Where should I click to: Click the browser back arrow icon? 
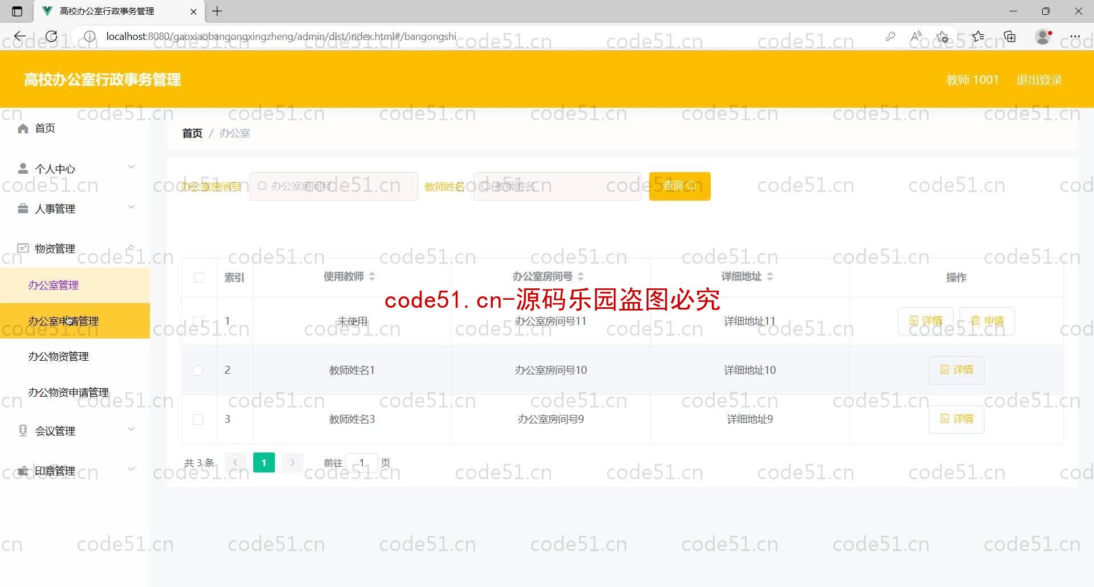[x=20, y=36]
